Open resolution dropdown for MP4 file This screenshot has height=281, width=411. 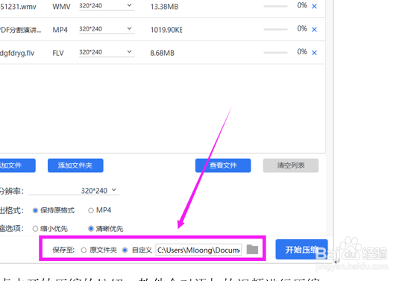click(107, 29)
